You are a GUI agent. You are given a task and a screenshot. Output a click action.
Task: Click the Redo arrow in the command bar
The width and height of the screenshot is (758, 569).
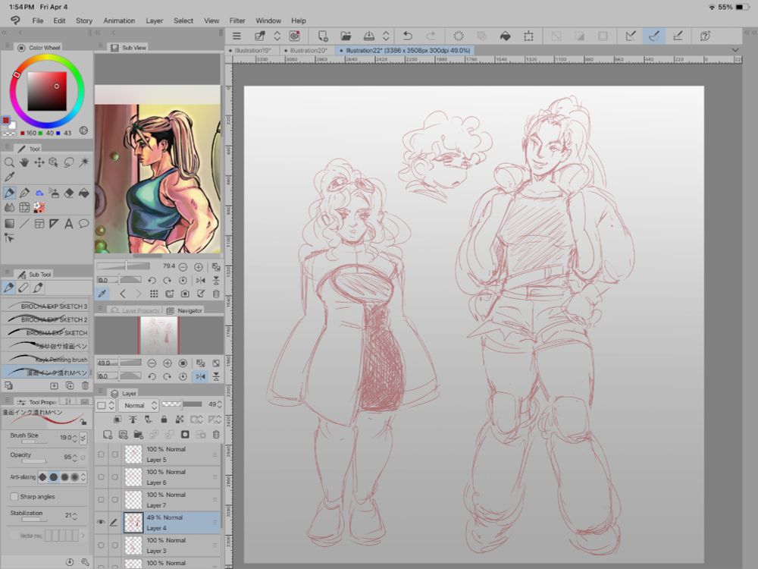431,36
